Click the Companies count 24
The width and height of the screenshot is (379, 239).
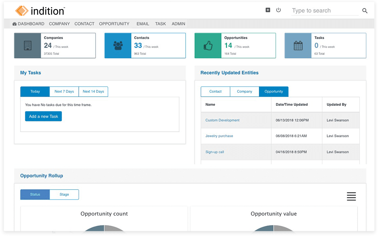coord(48,45)
